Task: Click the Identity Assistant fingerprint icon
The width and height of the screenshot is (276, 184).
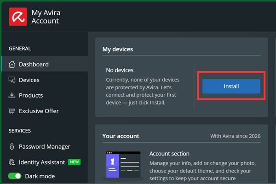Action: click(x=12, y=162)
